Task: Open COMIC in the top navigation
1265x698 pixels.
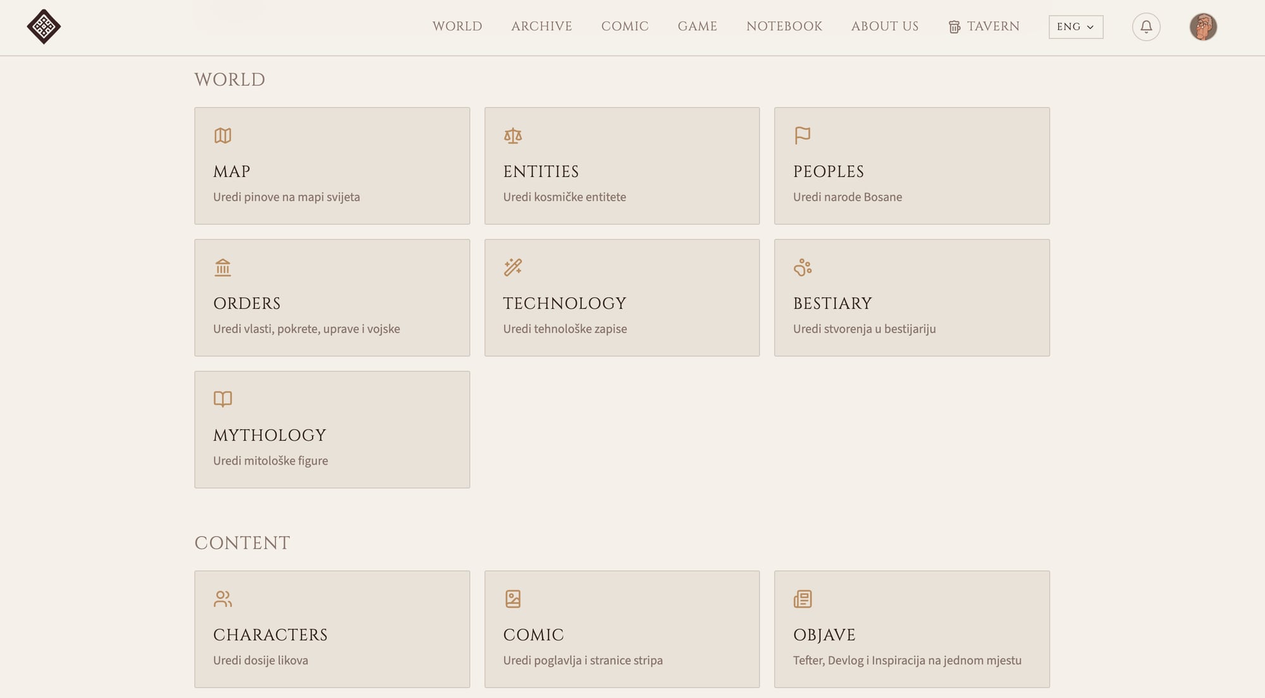Action: [x=625, y=27]
